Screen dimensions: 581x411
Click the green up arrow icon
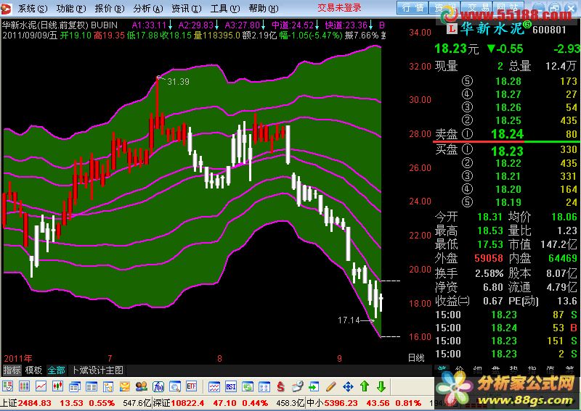(365, 386)
